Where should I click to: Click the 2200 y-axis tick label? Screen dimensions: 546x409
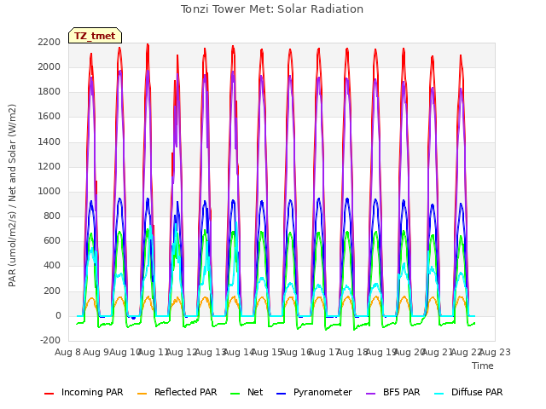[49, 42]
